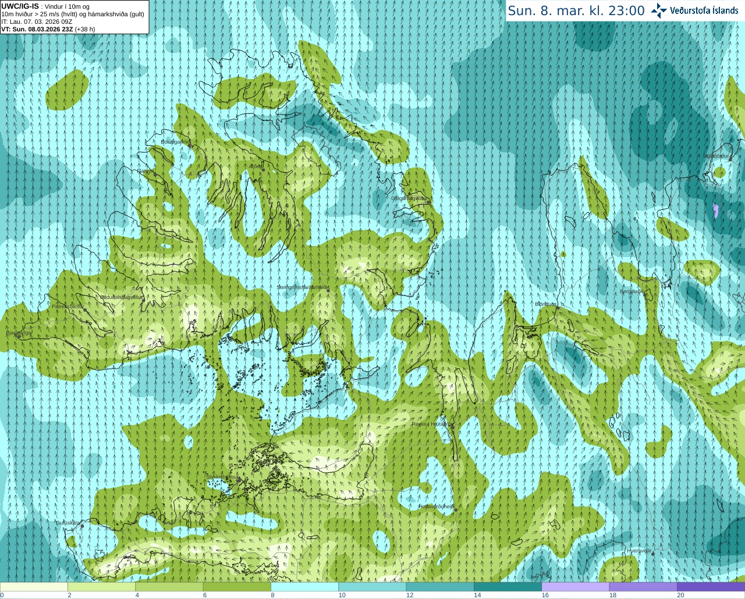Click the UWC/IG-IS title in the info box
The image size is (745, 599).
20,6
